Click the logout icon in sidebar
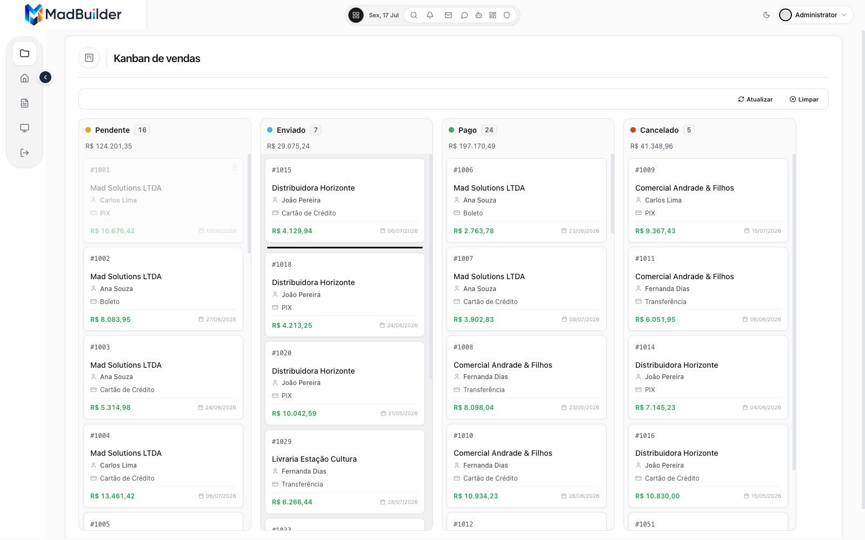865x540 pixels. 24,153
